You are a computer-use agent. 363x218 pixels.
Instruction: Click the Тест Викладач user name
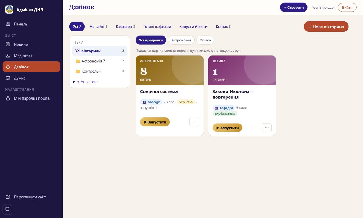[323, 8]
